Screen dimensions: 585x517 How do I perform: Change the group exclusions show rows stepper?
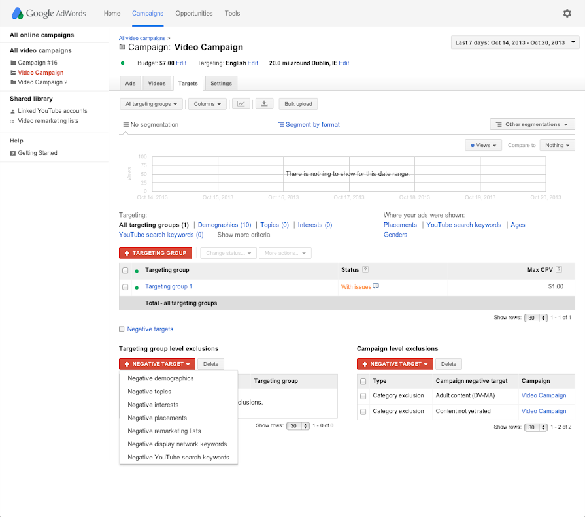[297, 426]
